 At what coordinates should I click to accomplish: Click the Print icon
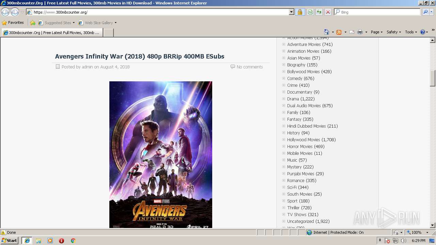tap(360, 32)
